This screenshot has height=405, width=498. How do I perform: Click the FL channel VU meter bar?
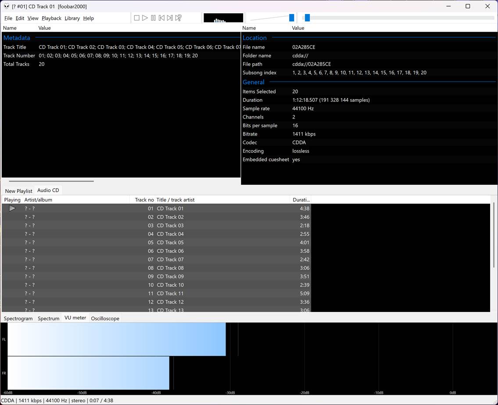click(x=117, y=339)
